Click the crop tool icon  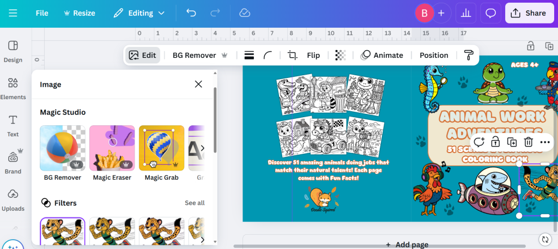tap(293, 55)
